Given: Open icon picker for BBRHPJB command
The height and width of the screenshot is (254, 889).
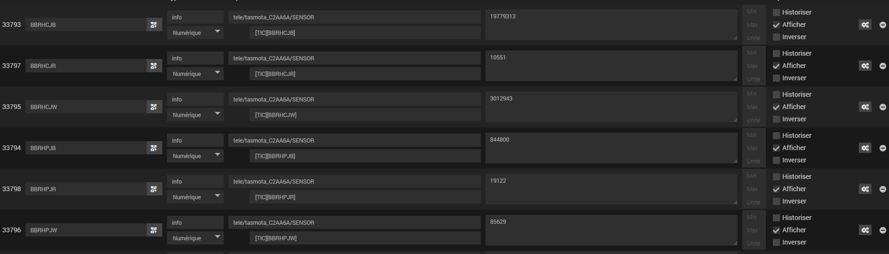Looking at the screenshot, I should click(154, 148).
